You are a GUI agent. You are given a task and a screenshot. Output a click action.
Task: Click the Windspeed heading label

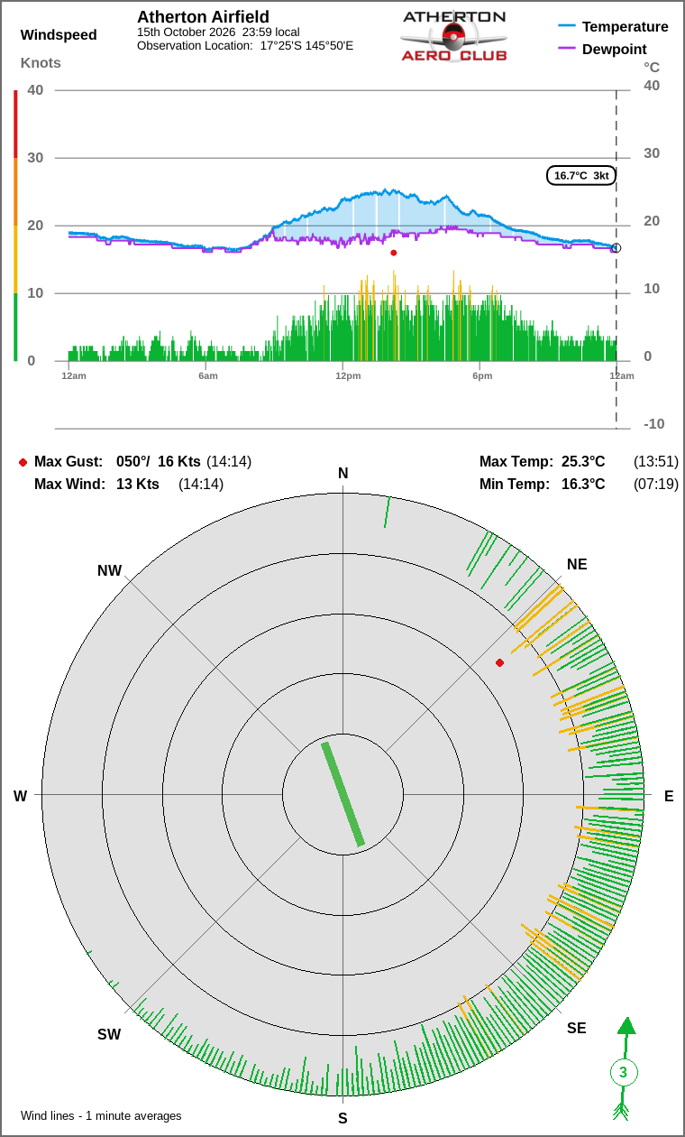click(x=59, y=35)
